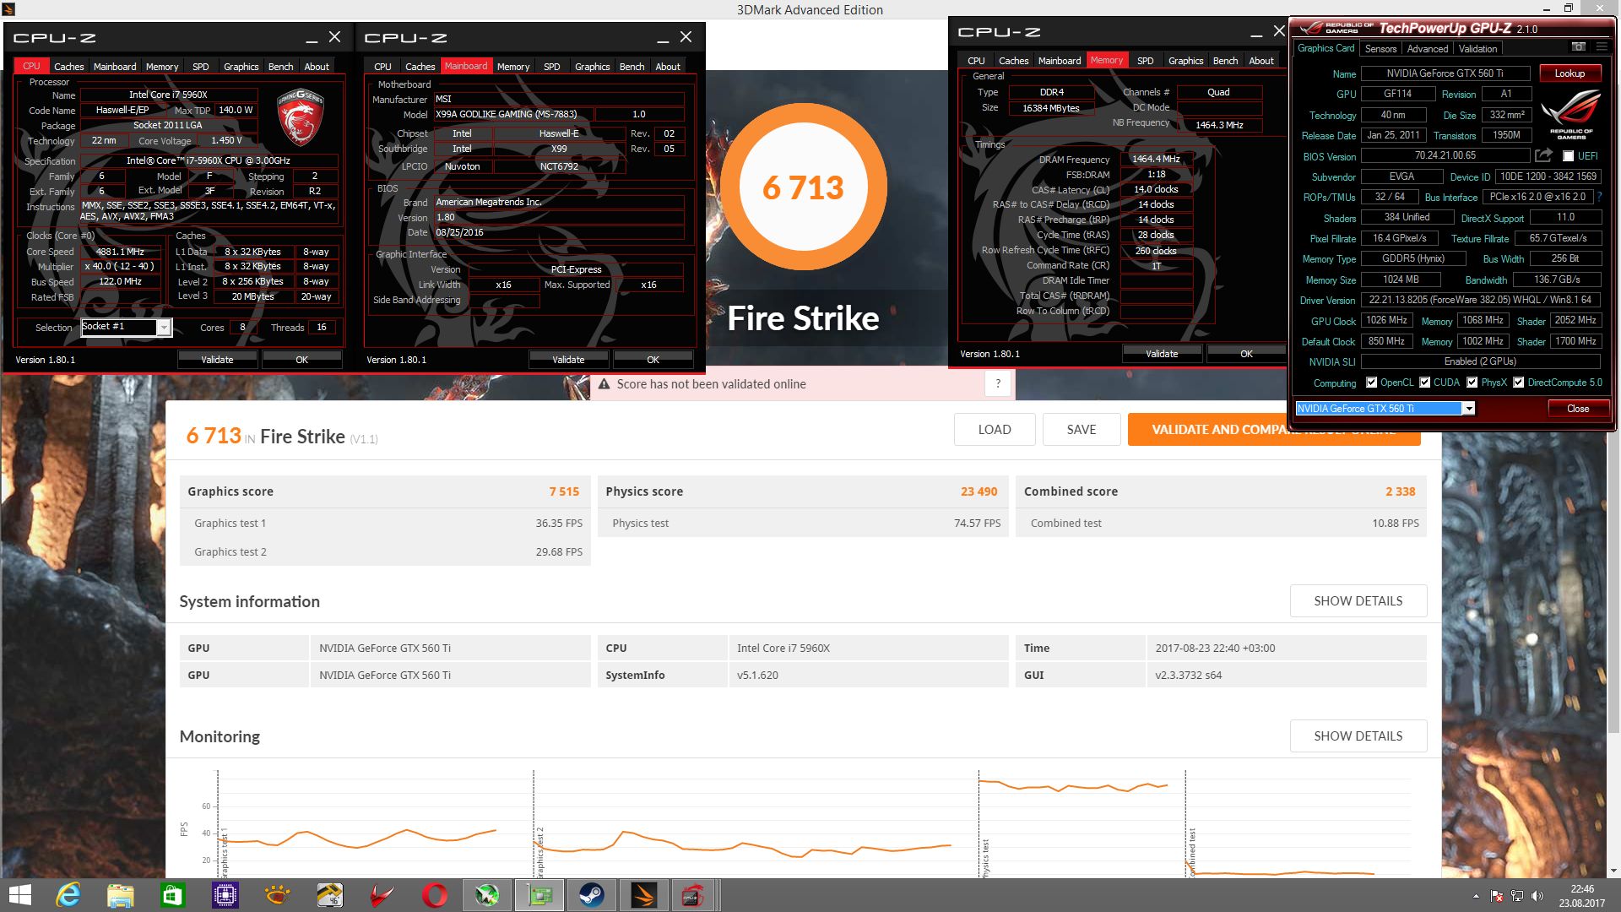Open the orange eye viewer taskbar icon
Viewport: 1621px width, 912px height.
click(278, 895)
